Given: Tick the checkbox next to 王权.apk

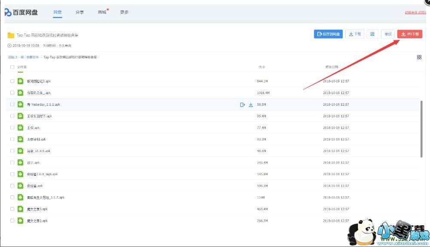Looking at the screenshot, I should coord(12,128).
